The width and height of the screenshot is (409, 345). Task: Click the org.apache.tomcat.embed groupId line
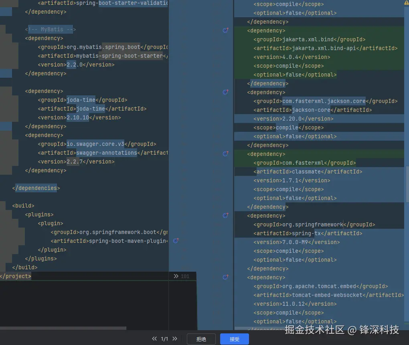[320, 286]
